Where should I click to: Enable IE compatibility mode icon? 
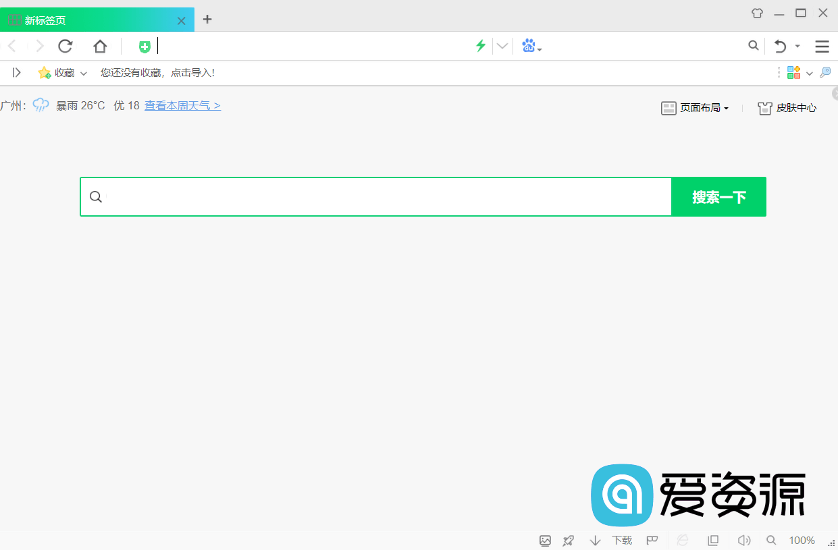(682, 540)
